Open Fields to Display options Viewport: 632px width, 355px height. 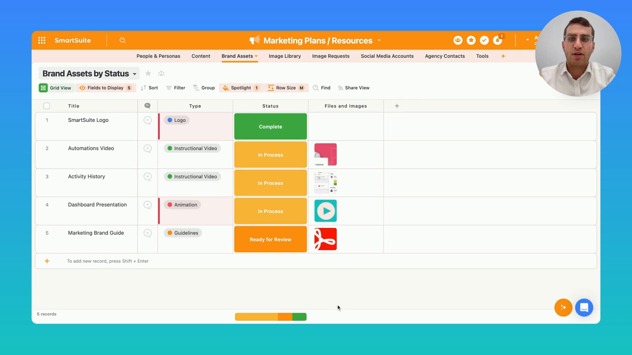[x=106, y=88]
